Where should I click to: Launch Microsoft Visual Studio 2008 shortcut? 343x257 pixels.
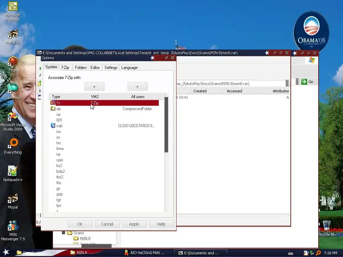pyautogui.click(x=13, y=122)
